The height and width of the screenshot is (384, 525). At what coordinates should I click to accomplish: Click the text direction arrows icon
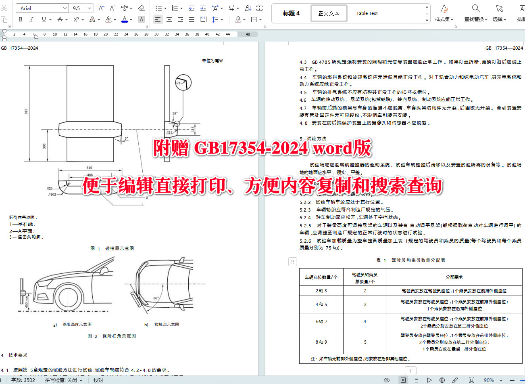231,8
